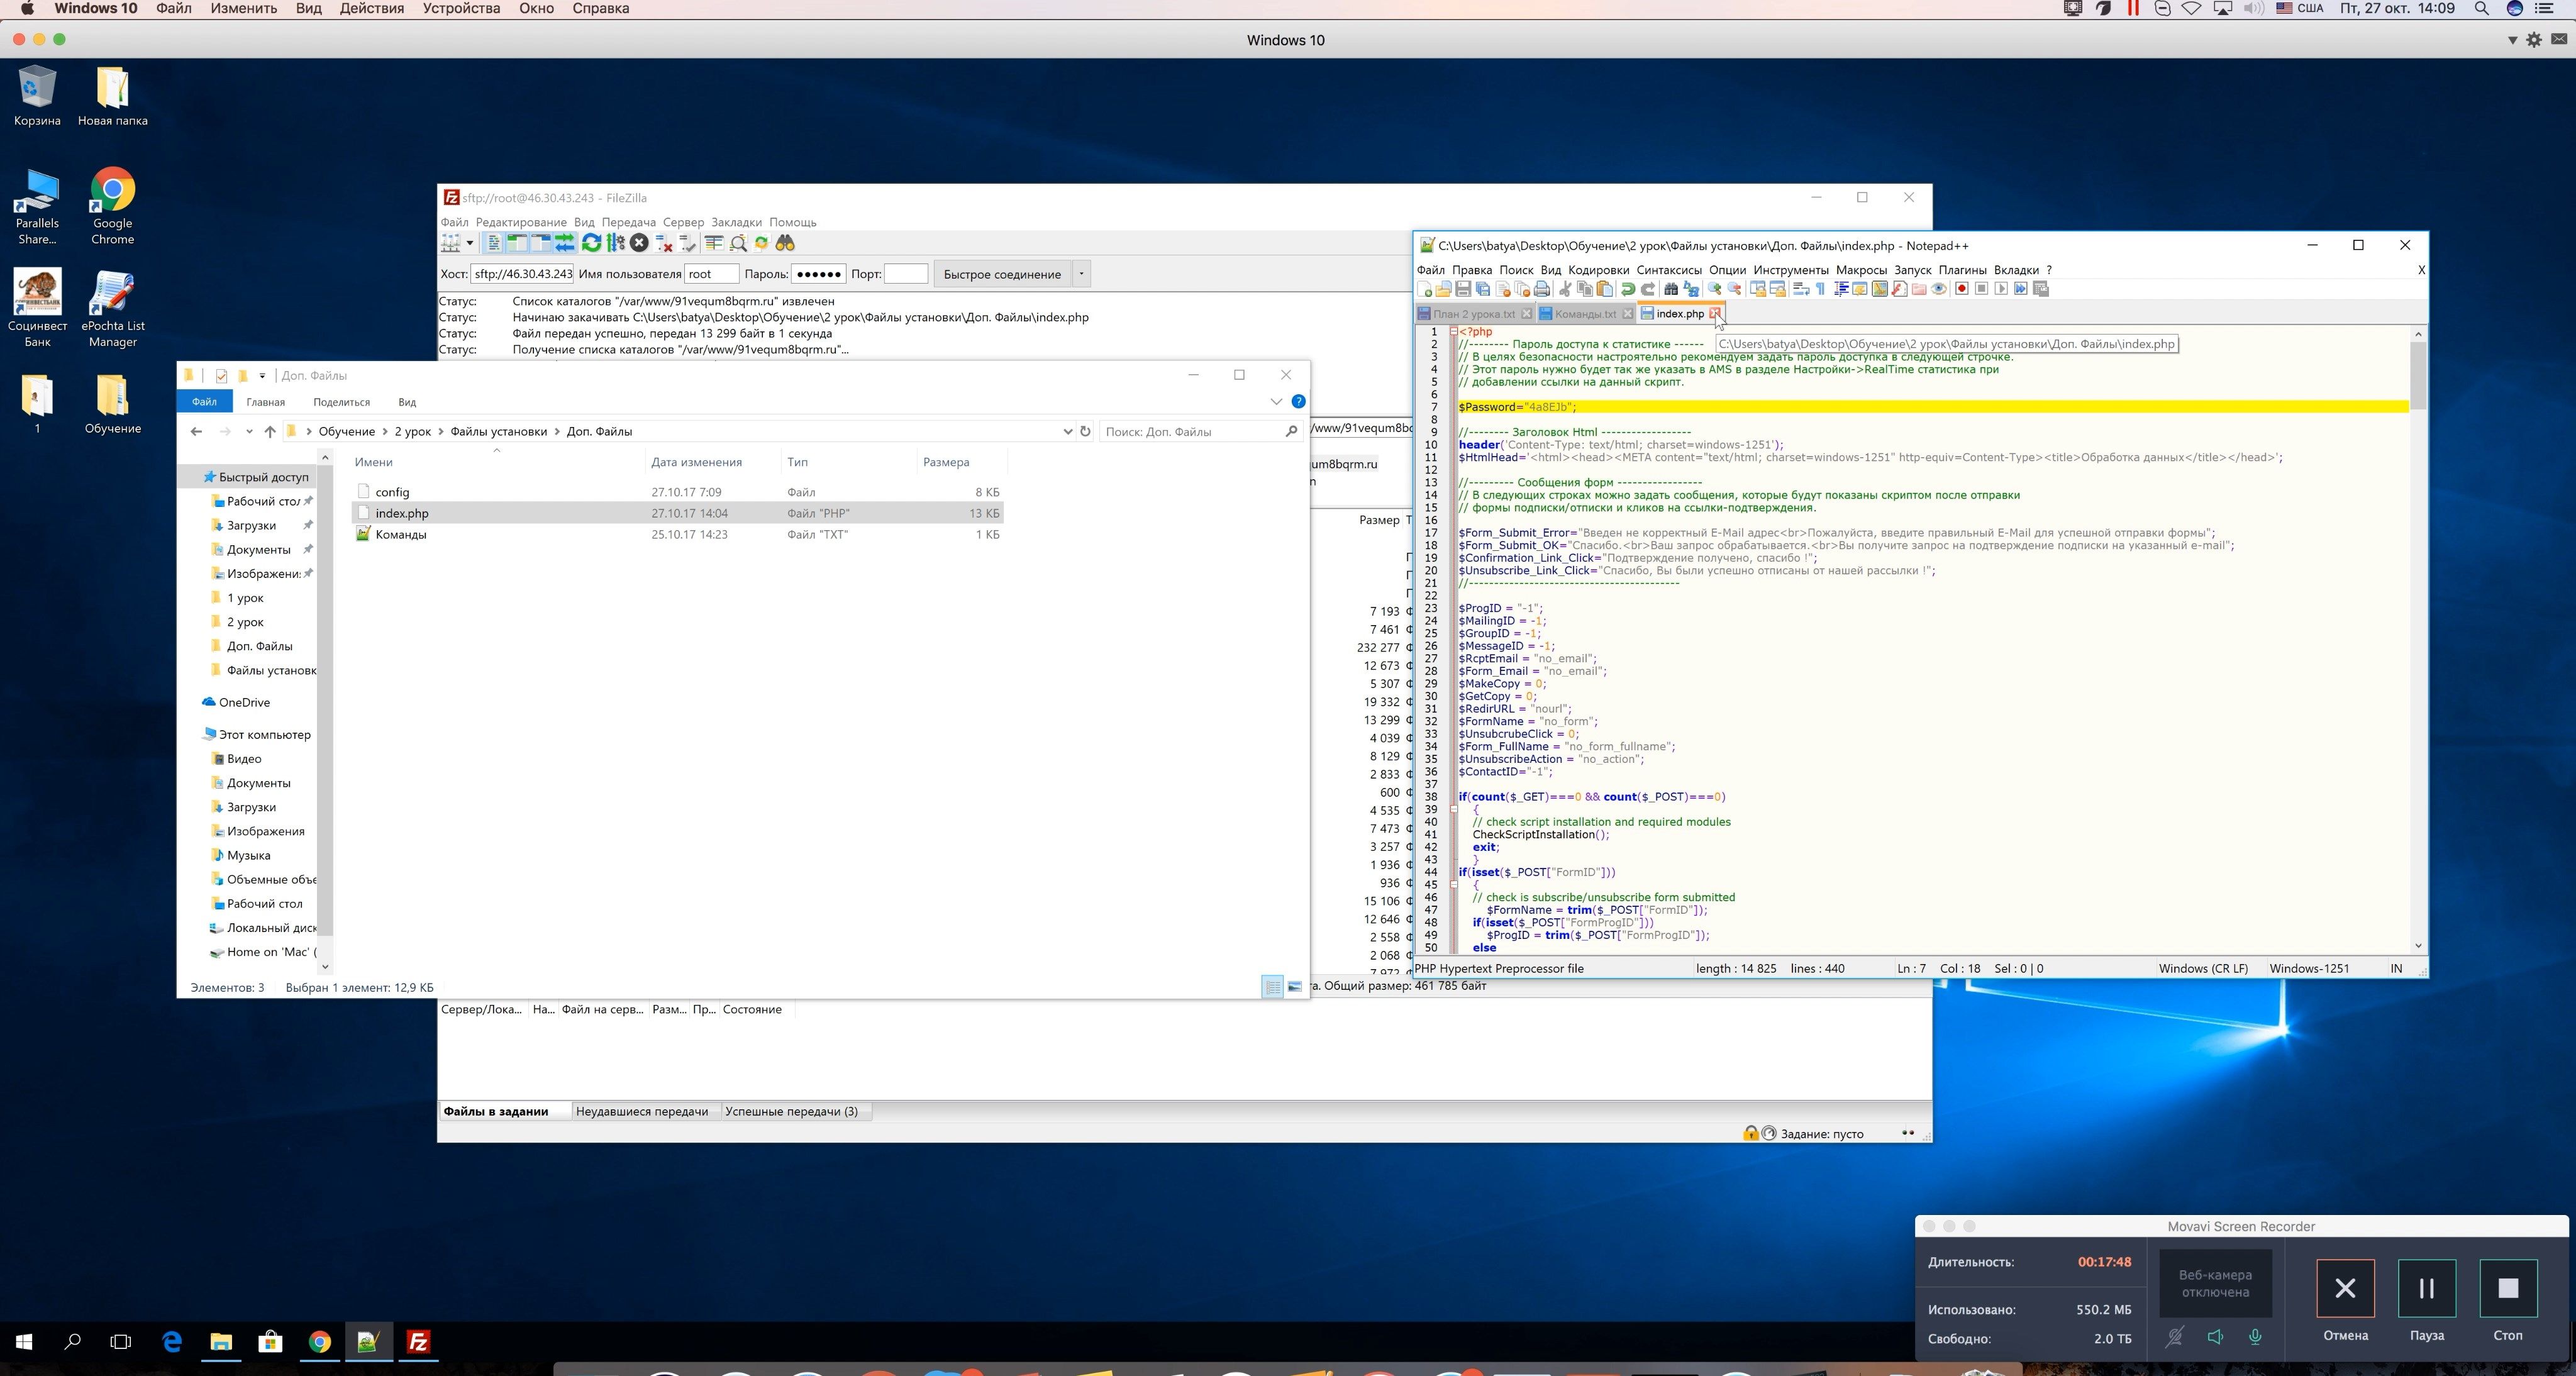Open Explorer Главная ribbon tab
This screenshot has width=2576, height=1376.
click(265, 402)
